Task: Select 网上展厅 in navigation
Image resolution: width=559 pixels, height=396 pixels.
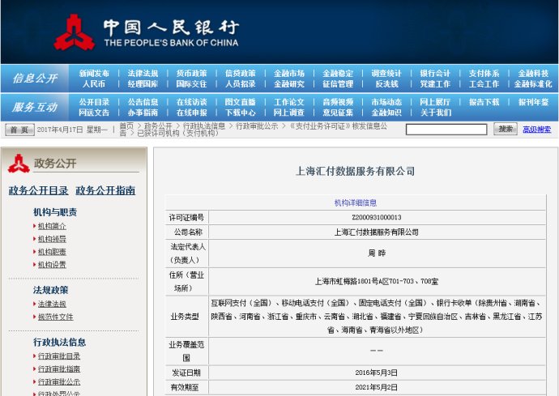Action: tap(435, 102)
